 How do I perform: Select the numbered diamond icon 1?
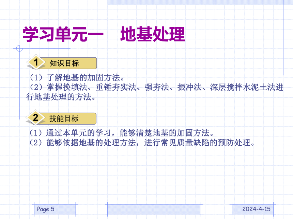[x=36, y=62]
